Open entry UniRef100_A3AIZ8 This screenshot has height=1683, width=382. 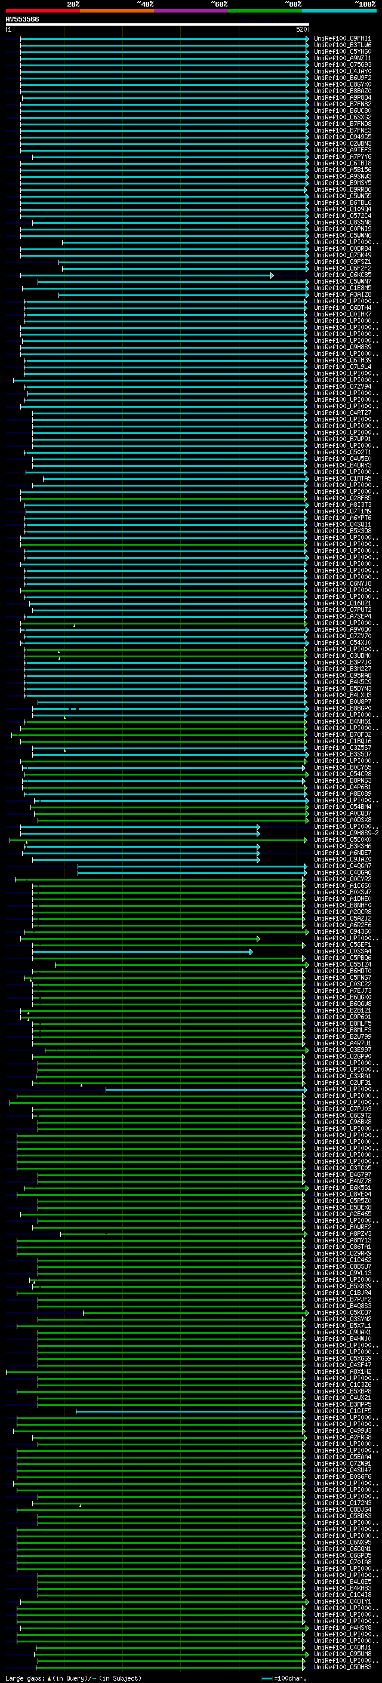pos(343,295)
